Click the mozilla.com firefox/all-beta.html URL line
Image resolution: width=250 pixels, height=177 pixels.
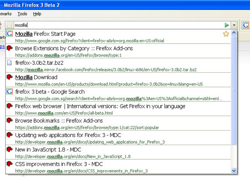pos(64,113)
